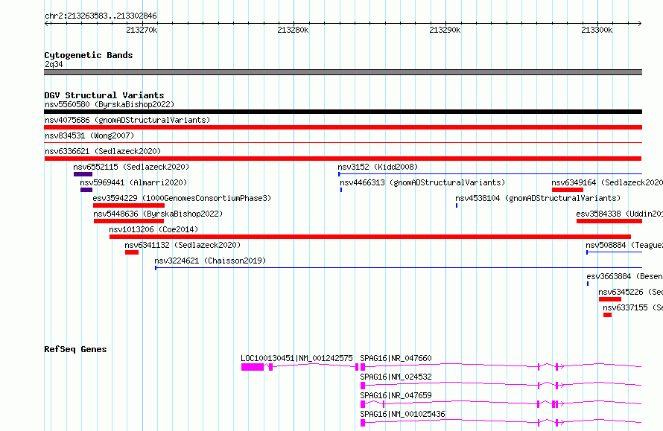Screen dimensions: 663x431
Task: Open nsv6341132 (Sedlazeck2020) label
Action: (x=183, y=245)
